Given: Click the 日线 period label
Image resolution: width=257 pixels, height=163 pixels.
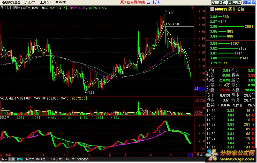Looking at the screenshot, I should (200, 155).
